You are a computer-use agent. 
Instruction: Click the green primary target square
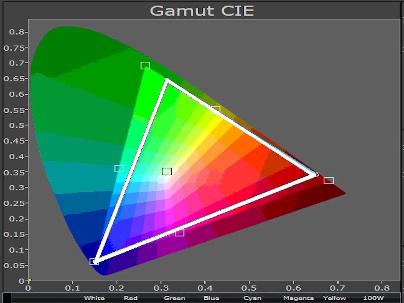click(x=145, y=65)
